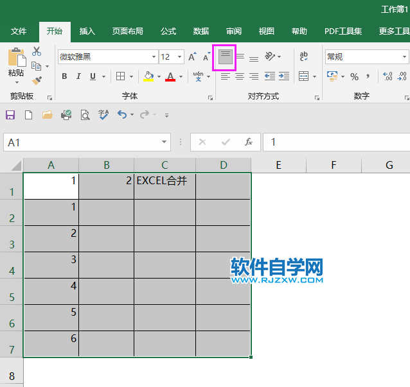
Task: Toggle italic formatting
Action: pos(78,76)
